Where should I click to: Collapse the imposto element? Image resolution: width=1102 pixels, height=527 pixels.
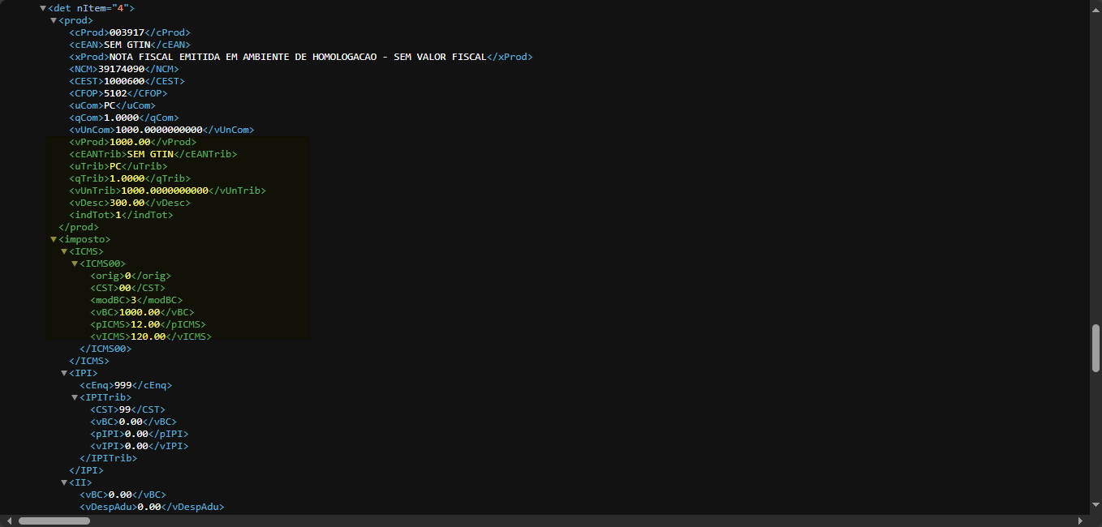tap(54, 239)
